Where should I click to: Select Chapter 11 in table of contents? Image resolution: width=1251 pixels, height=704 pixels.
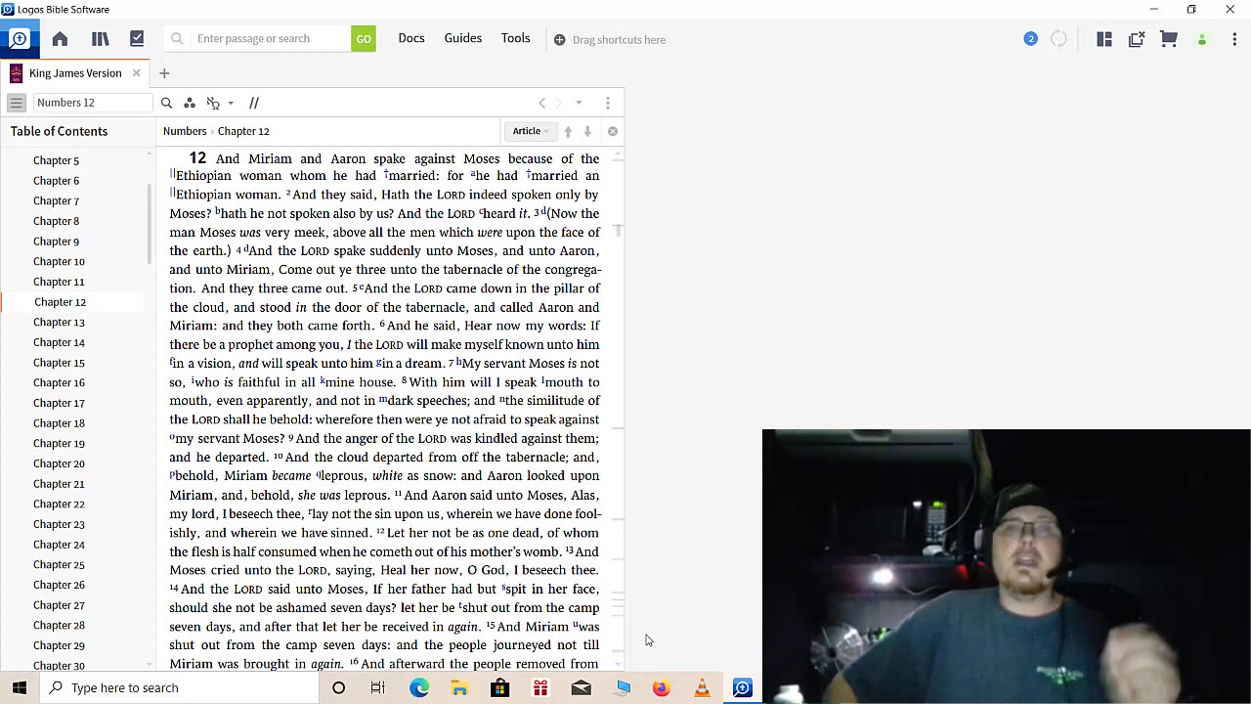click(59, 282)
